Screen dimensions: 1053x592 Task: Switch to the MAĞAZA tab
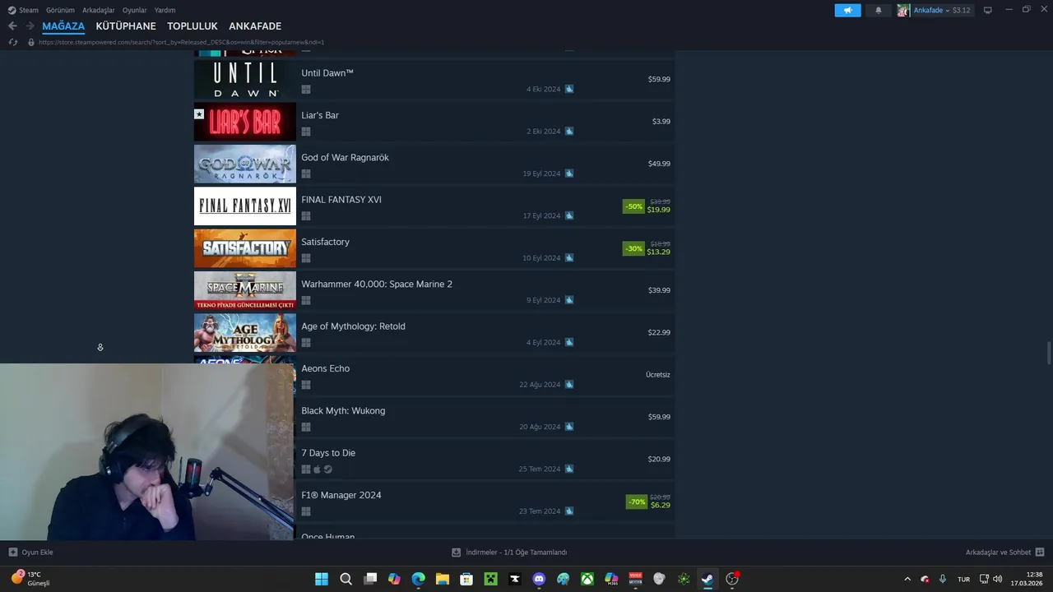(x=63, y=26)
